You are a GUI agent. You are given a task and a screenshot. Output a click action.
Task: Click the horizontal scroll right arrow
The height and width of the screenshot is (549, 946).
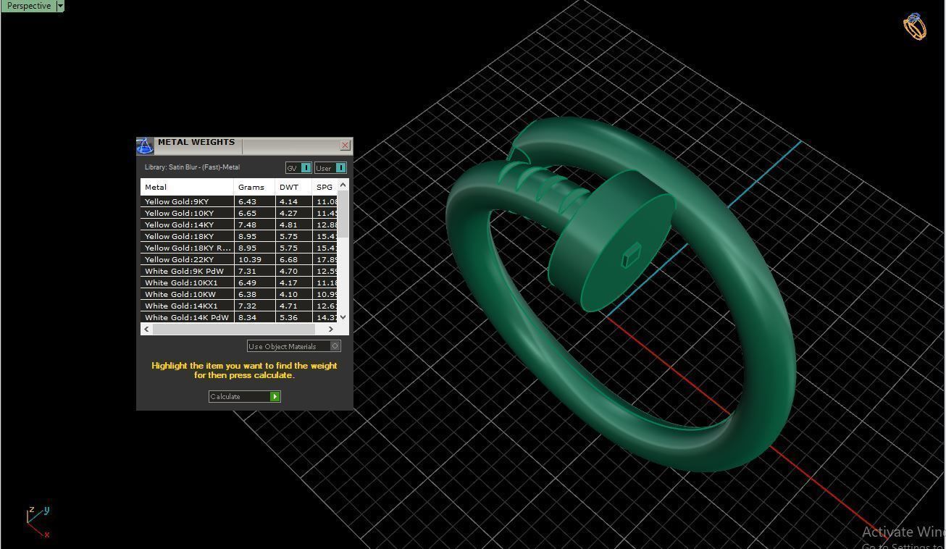point(331,329)
